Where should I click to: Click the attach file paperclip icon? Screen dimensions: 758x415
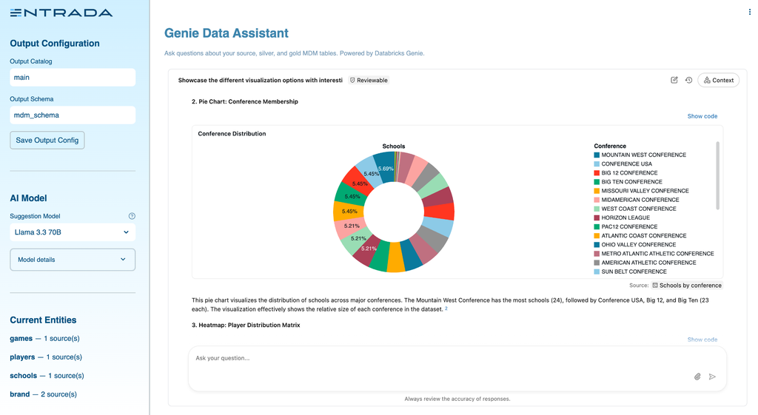(697, 377)
